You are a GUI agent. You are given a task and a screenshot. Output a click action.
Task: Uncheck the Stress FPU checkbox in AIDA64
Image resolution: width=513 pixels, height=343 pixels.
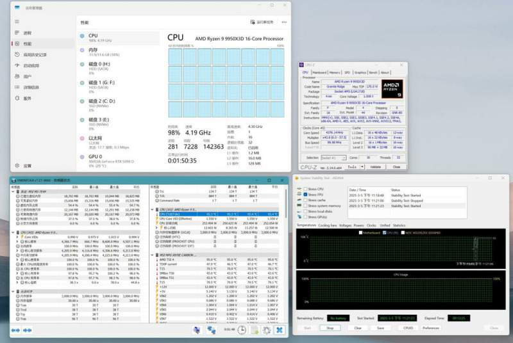(305, 195)
